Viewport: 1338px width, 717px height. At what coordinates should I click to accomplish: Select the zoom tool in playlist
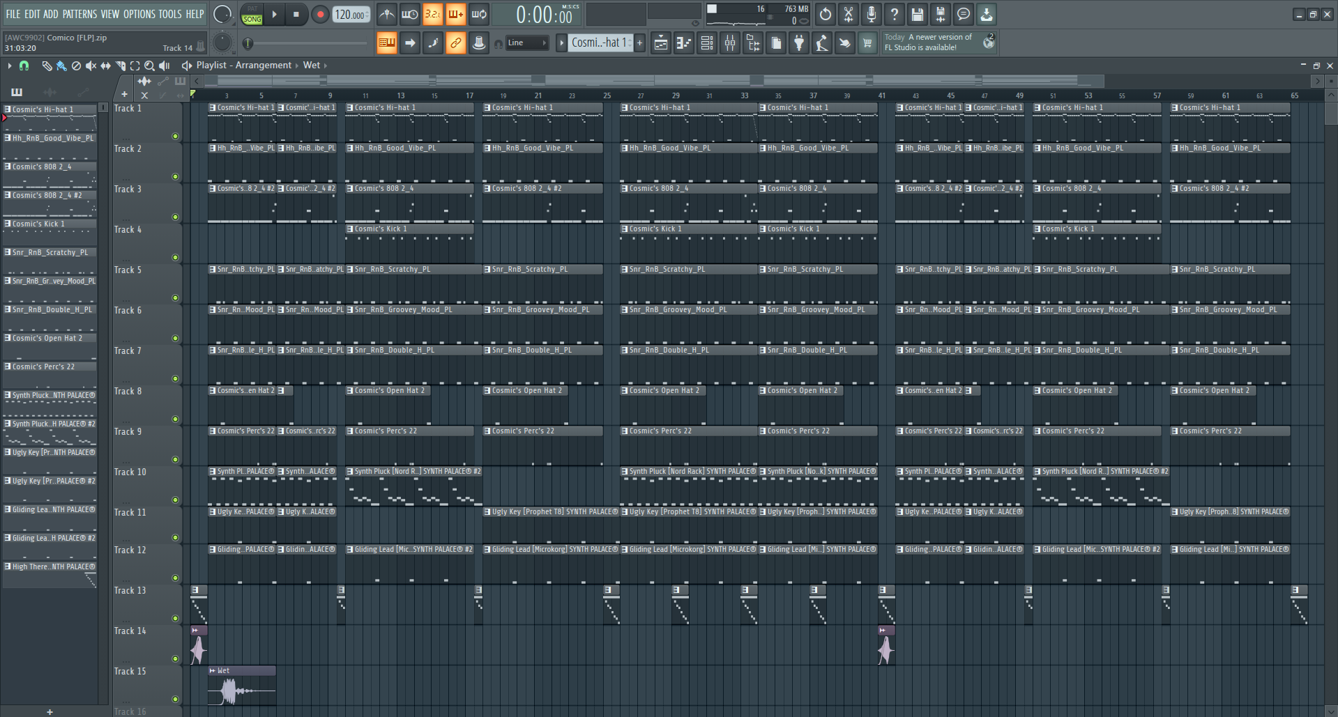[149, 65]
